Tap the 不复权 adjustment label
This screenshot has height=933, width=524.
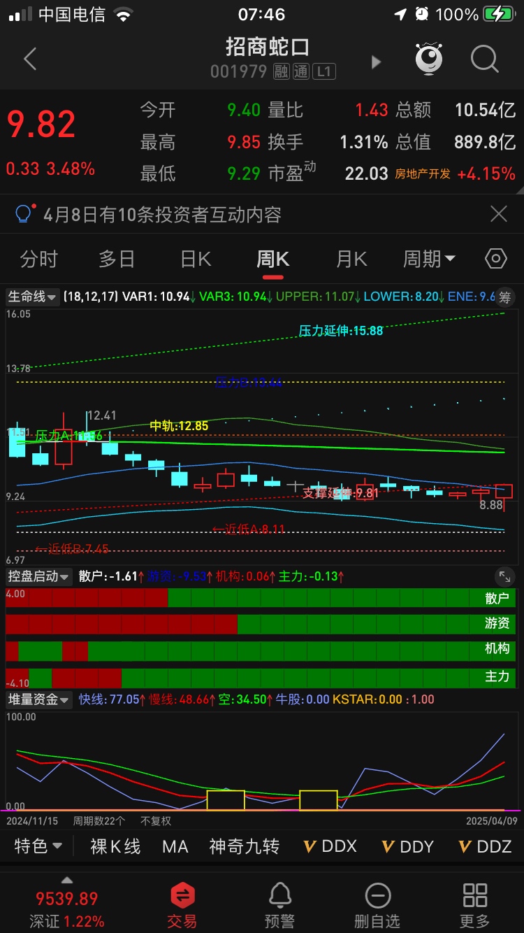(156, 821)
